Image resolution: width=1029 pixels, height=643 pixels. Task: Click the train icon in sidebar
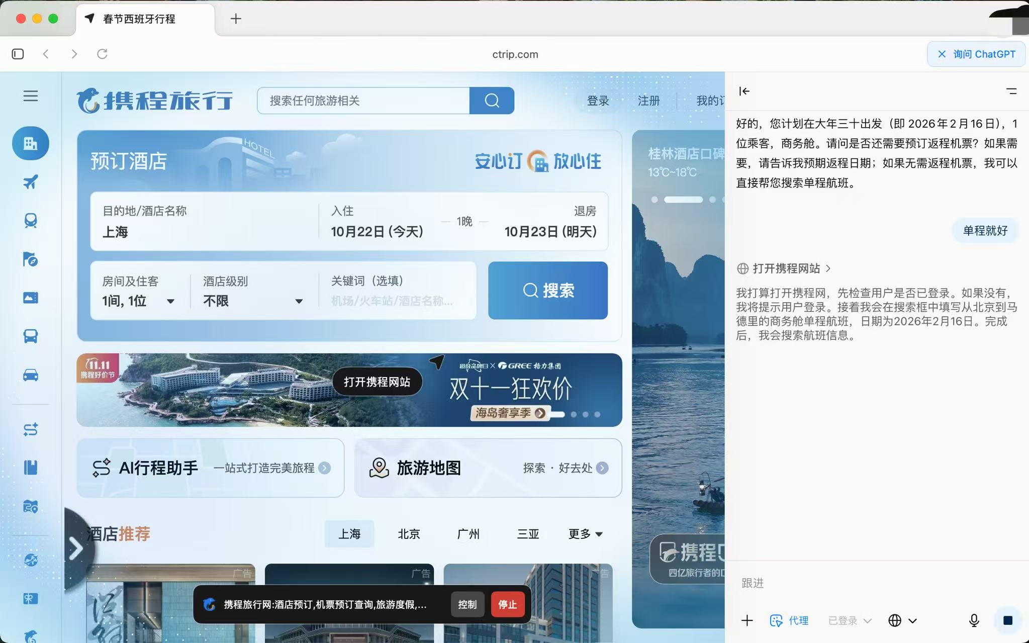(30, 221)
